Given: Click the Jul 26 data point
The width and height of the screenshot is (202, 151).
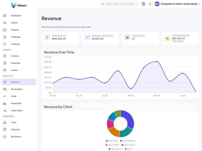Looking at the screenshot, I should click(183, 73).
